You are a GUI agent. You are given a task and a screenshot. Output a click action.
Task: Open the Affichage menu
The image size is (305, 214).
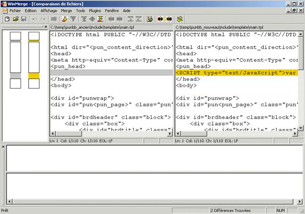pos(49,10)
